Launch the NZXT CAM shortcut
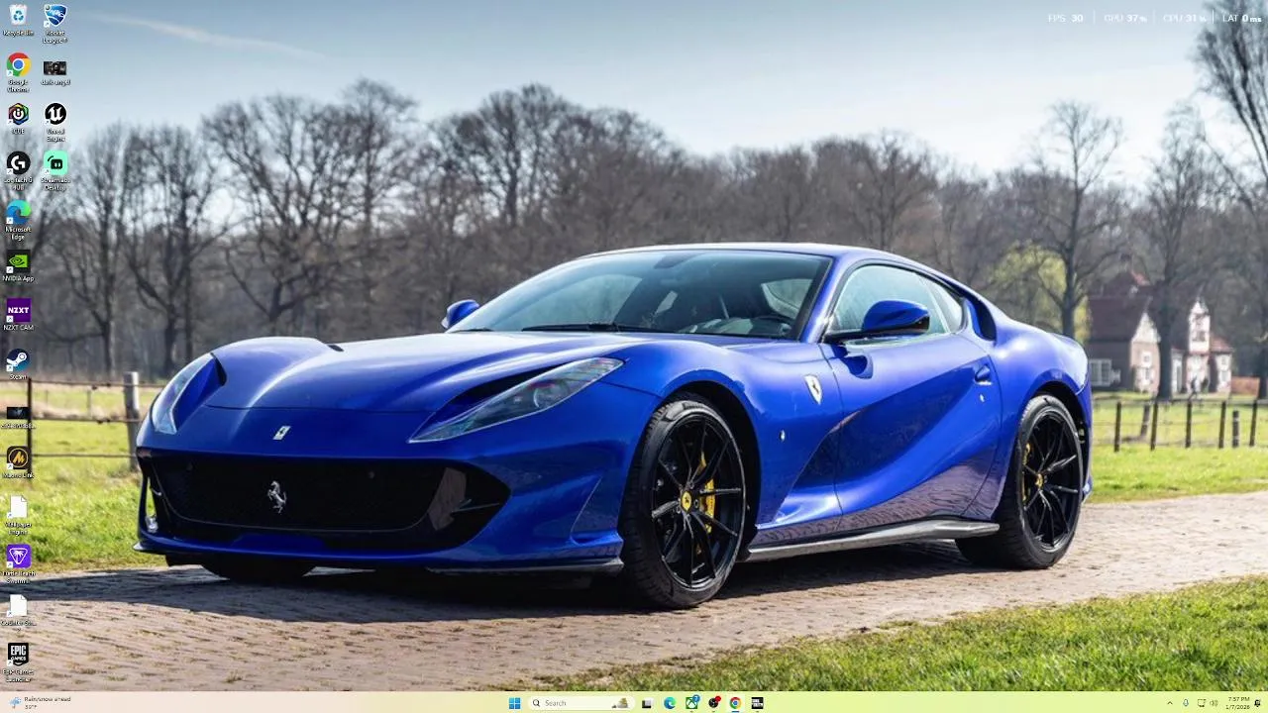 tap(18, 314)
